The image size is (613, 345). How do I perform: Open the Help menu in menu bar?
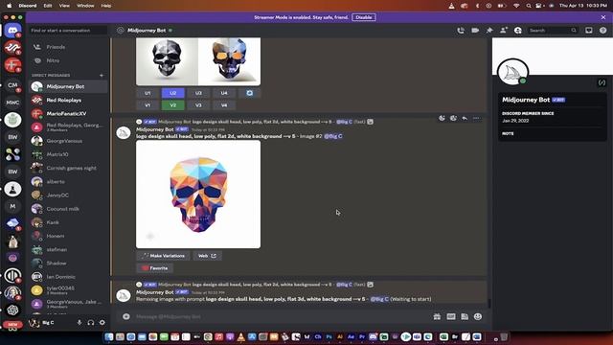coord(106,6)
